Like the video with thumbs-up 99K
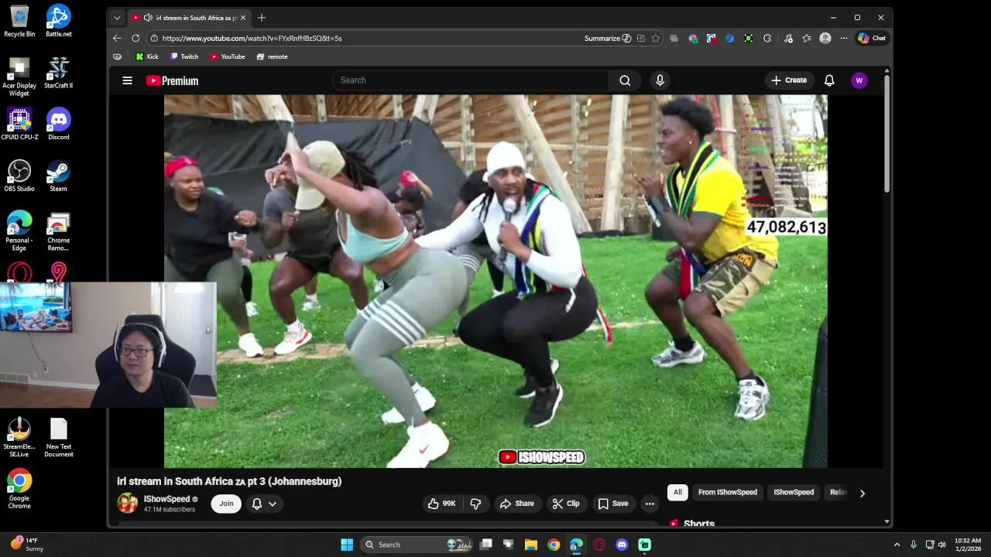This screenshot has height=557, width=991. (442, 504)
